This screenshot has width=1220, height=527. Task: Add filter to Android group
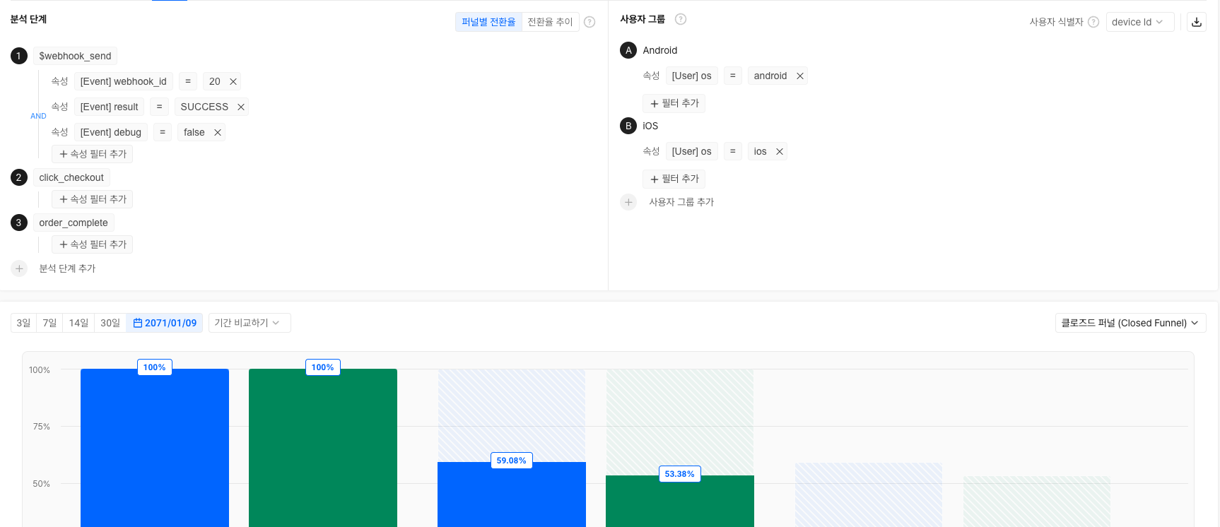tap(674, 103)
